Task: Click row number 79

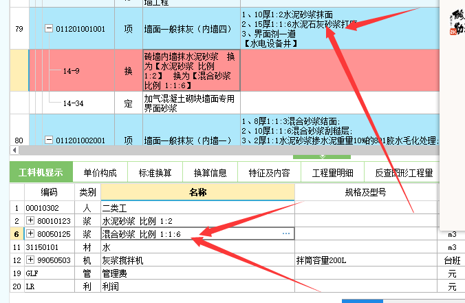Action: [x=19, y=29]
